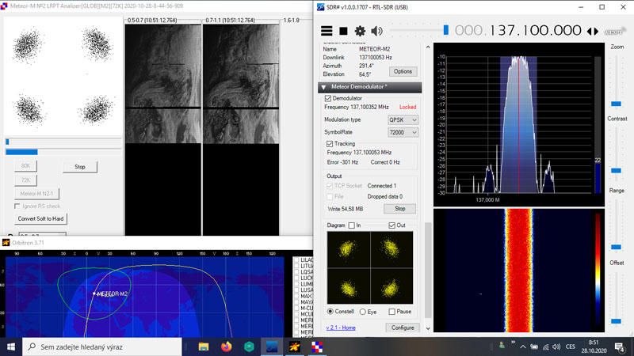Toggle the Demodulator checkbox
The width and height of the screenshot is (634, 356).
(x=328, y=98)
